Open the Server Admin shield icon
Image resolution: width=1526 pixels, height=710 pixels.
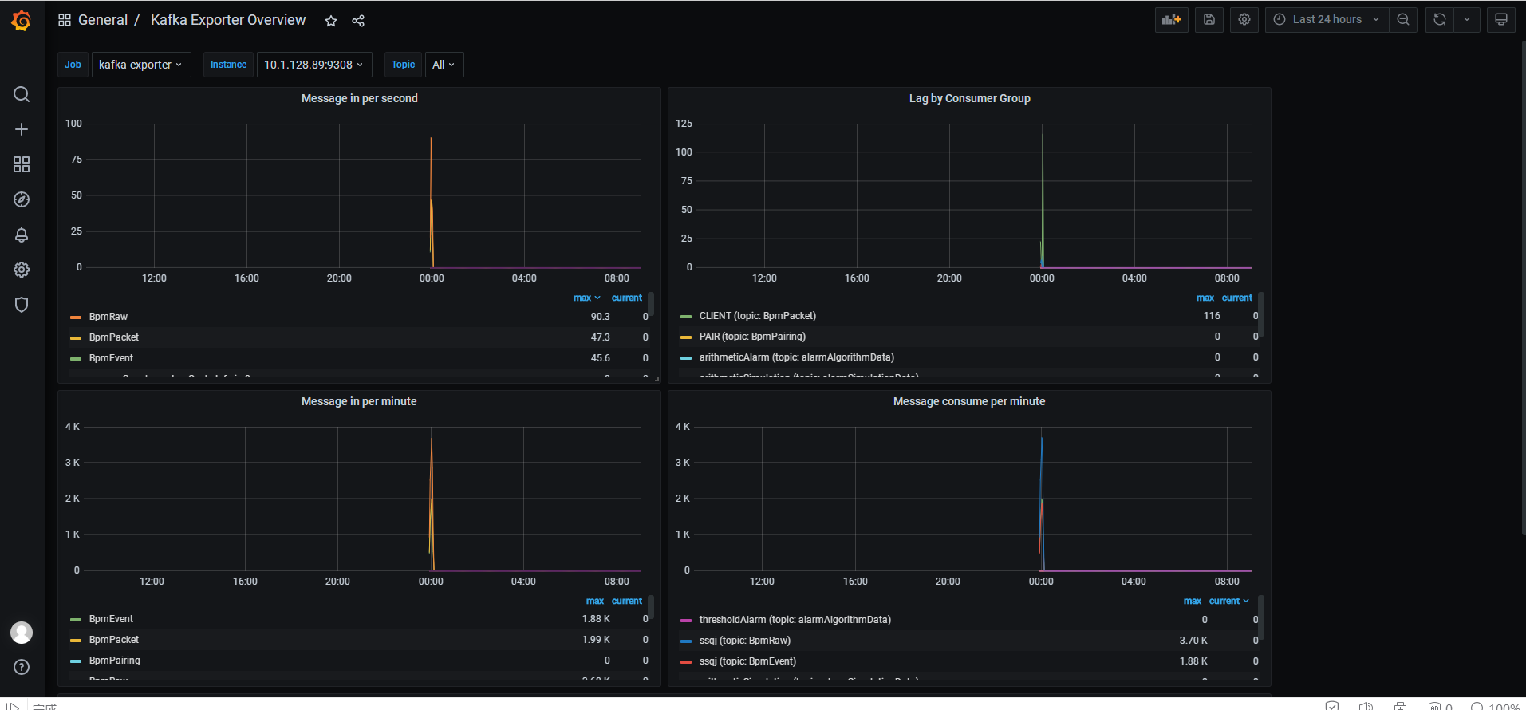(22, 305)
